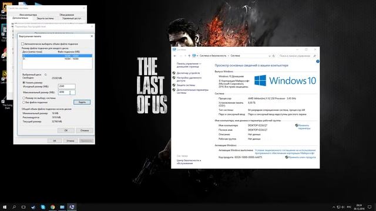Image resolution: width=376 pixels, height=211 pixels.
Task: Switch to 'Защита системы' tab
Action: 45,18
